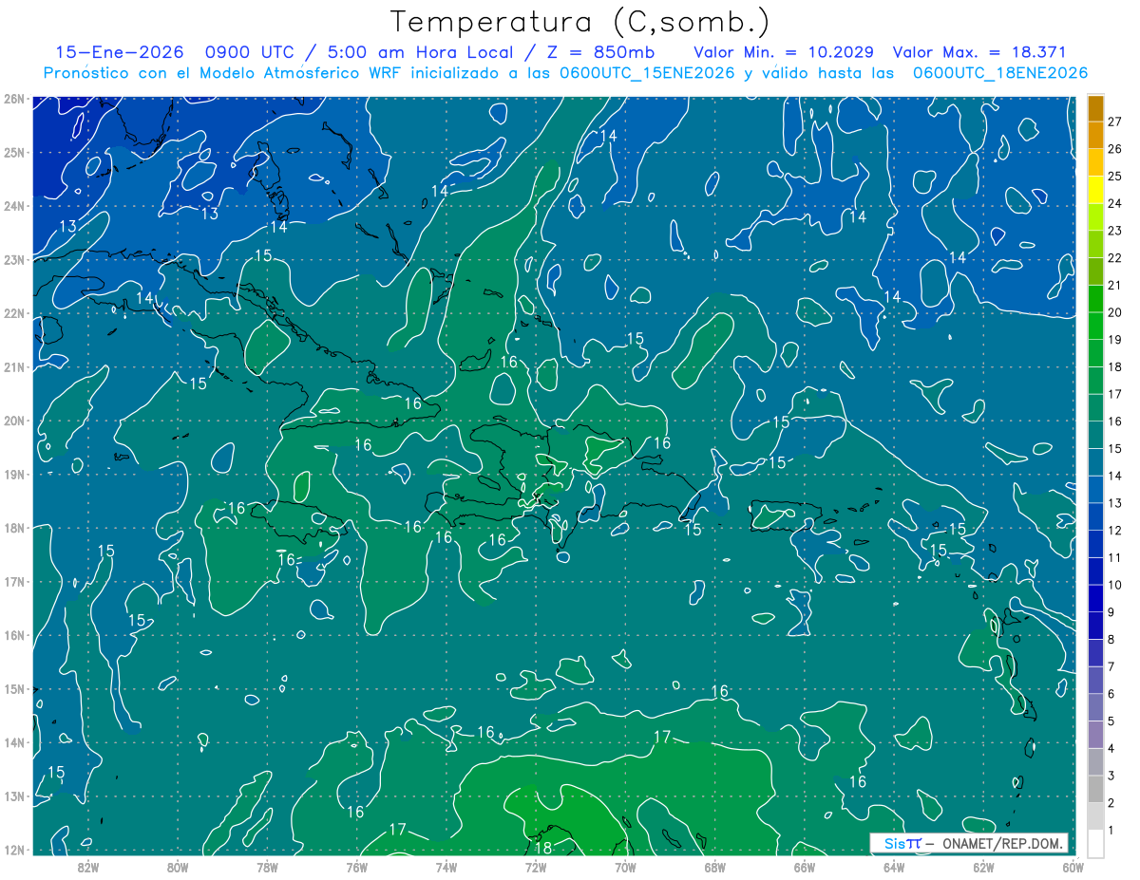Click color scale label "27"
The width and height of the screenshot is (1140, 880).
[x=1115, y=122]
